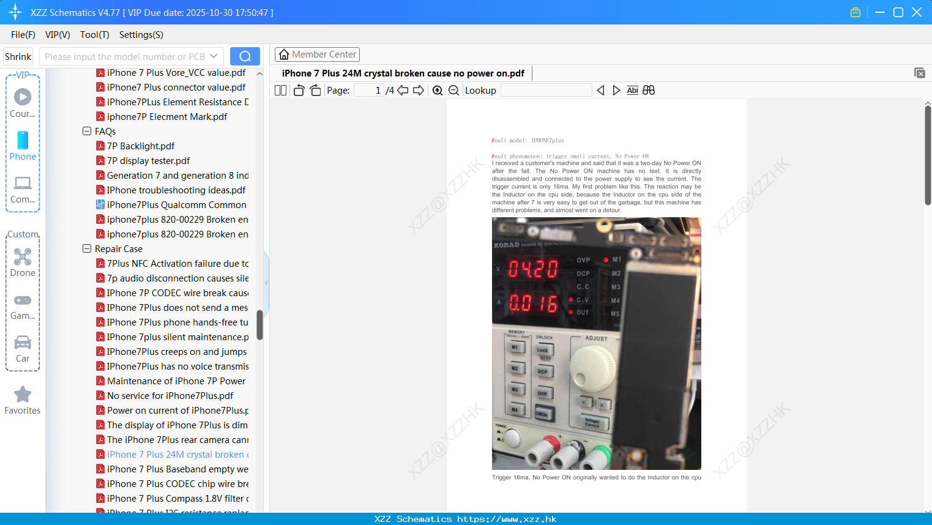Go to the next PDF page arrow

[419, 91]
